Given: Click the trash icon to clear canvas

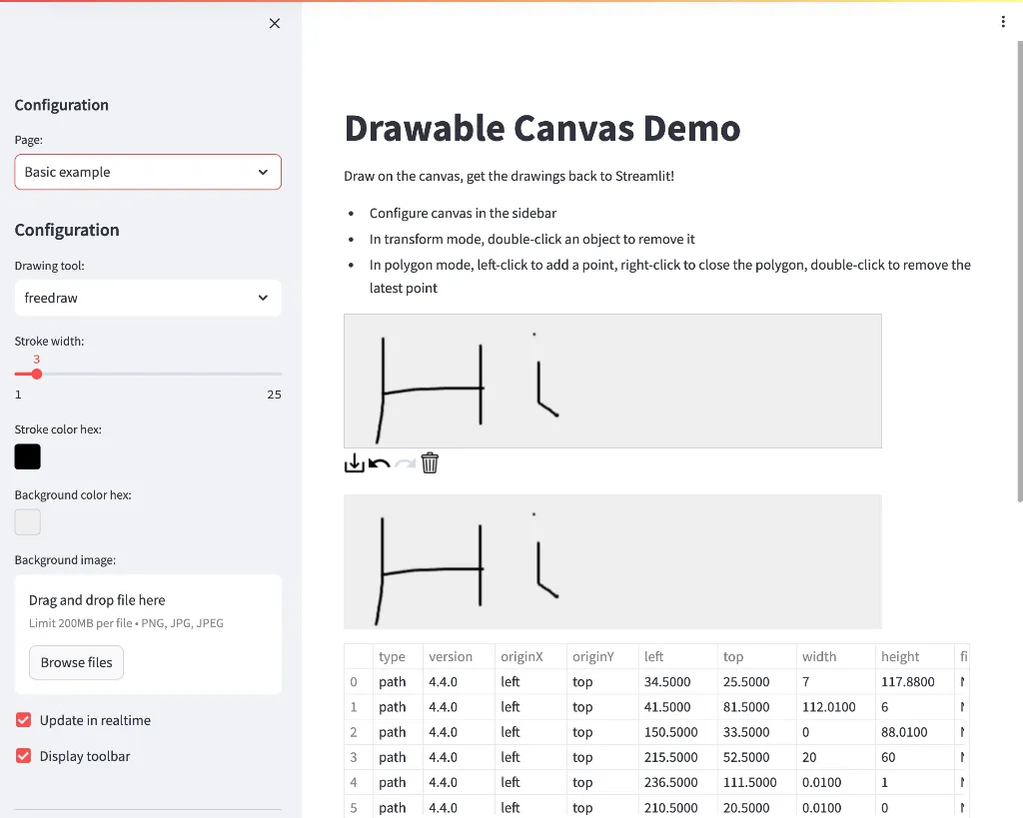Looking at the screenshot, I should [430, 463].
